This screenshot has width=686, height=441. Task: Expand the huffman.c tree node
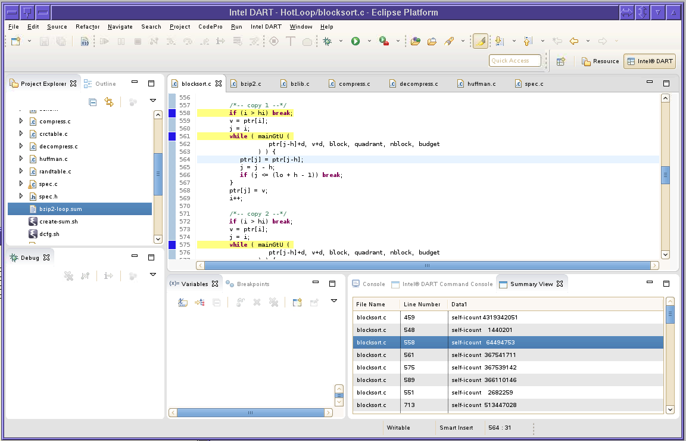click(21, 159)
